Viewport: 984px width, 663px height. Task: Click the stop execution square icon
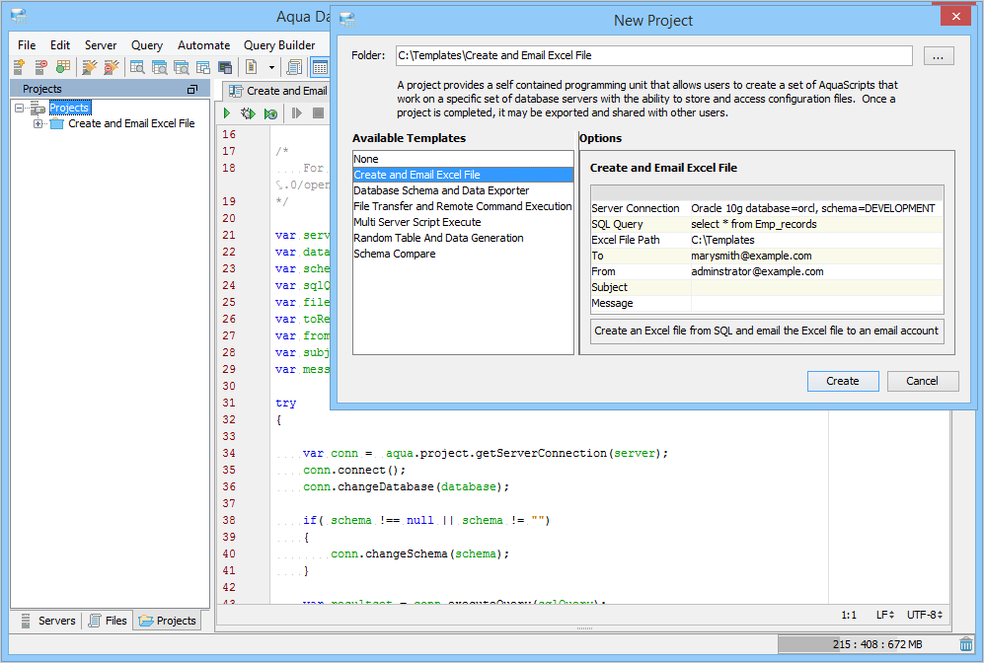(318, 114)
